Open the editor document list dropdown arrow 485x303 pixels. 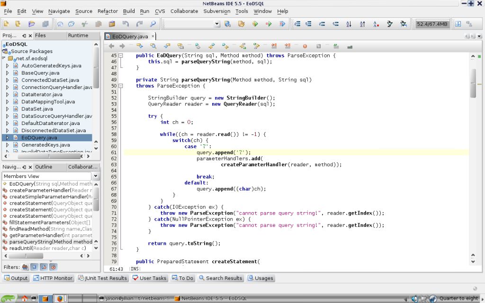pos(479,36)
